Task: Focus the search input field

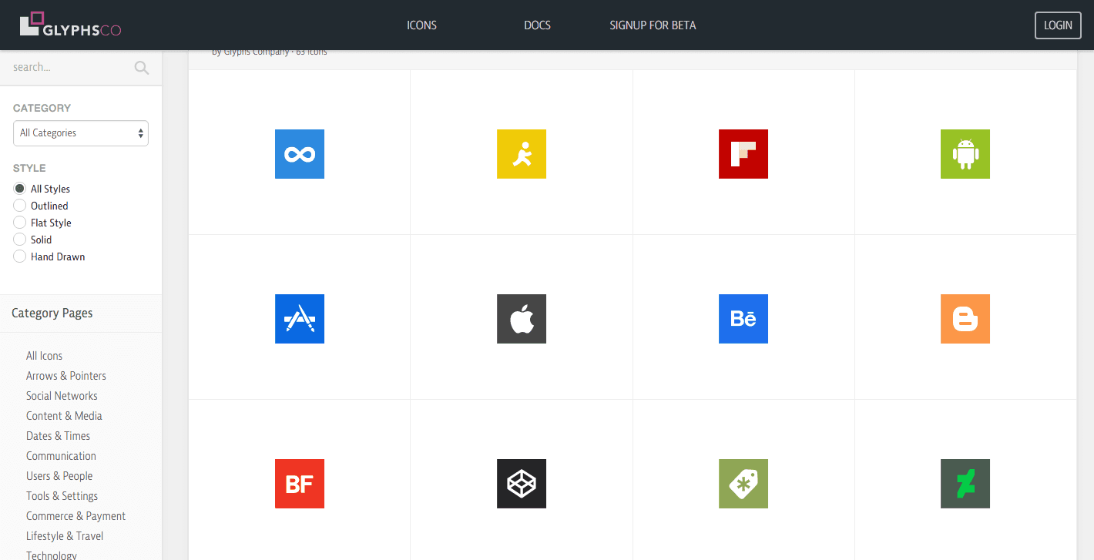Action: pyautogui.click(x=69, y=68)
